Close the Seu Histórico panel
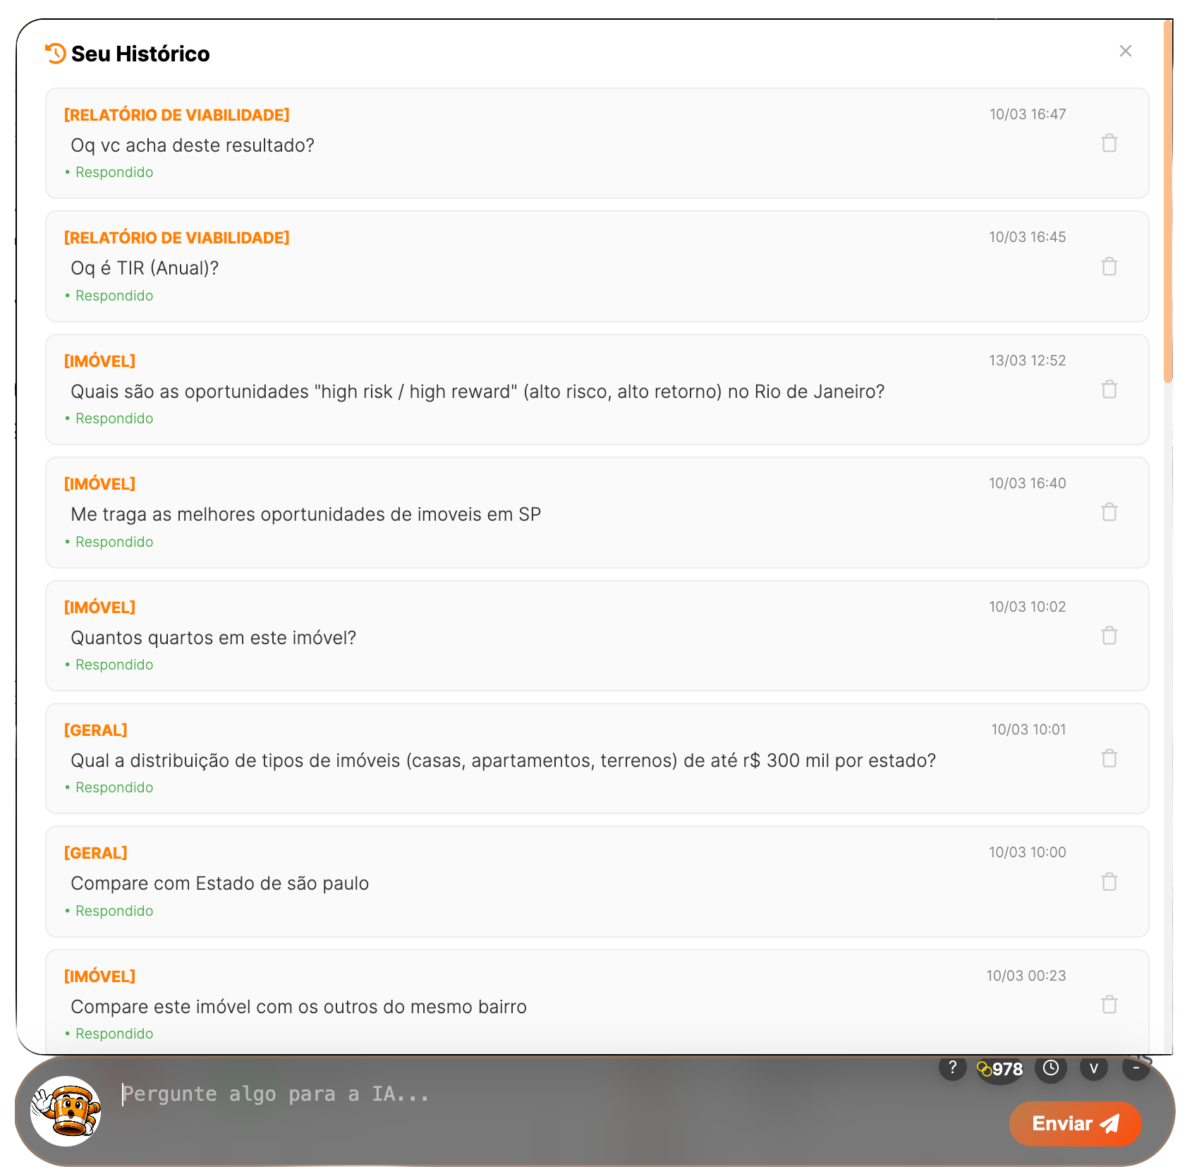The height and width of the screenshot is (1167, 1192). 1126,51
